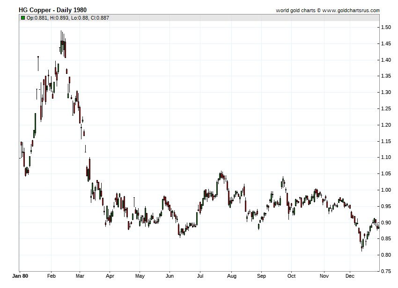Click the Aug date axis label
The width and height of the screenshot is (398, 288).
pos(231,276)
